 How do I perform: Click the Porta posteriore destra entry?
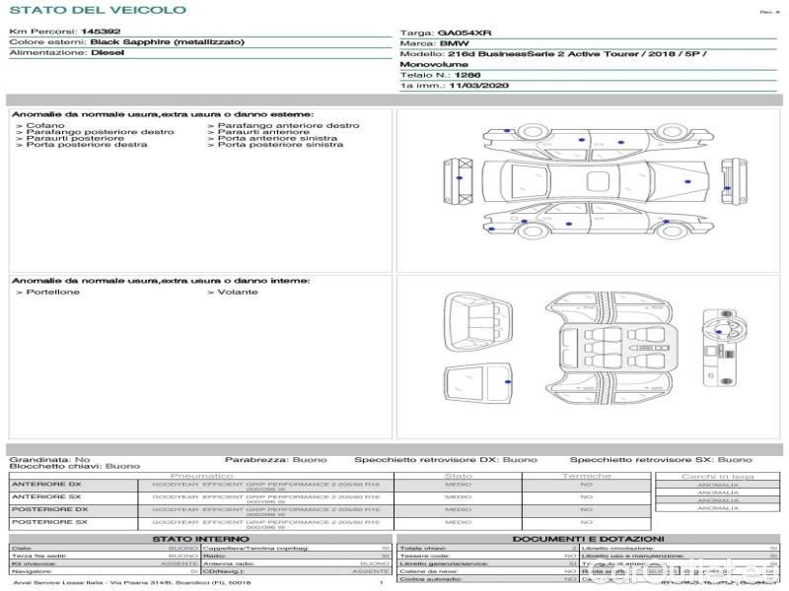point(87,145)
